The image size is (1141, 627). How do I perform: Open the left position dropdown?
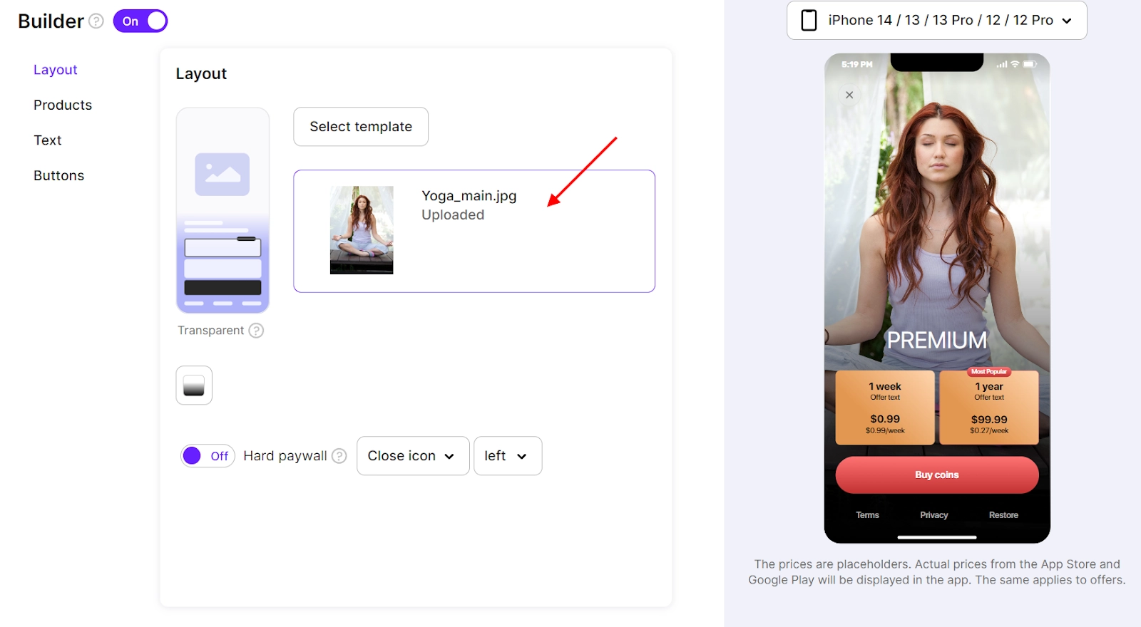508,456
